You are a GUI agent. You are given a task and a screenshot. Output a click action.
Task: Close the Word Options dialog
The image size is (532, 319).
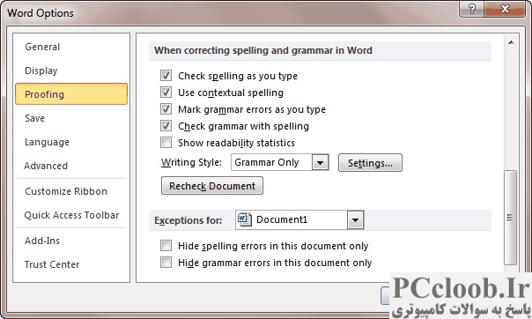point(505,9)
